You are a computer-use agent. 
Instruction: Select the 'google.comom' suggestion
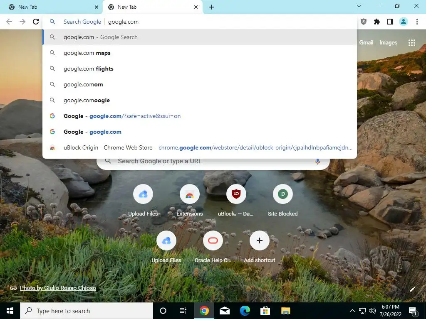(200, 84)
